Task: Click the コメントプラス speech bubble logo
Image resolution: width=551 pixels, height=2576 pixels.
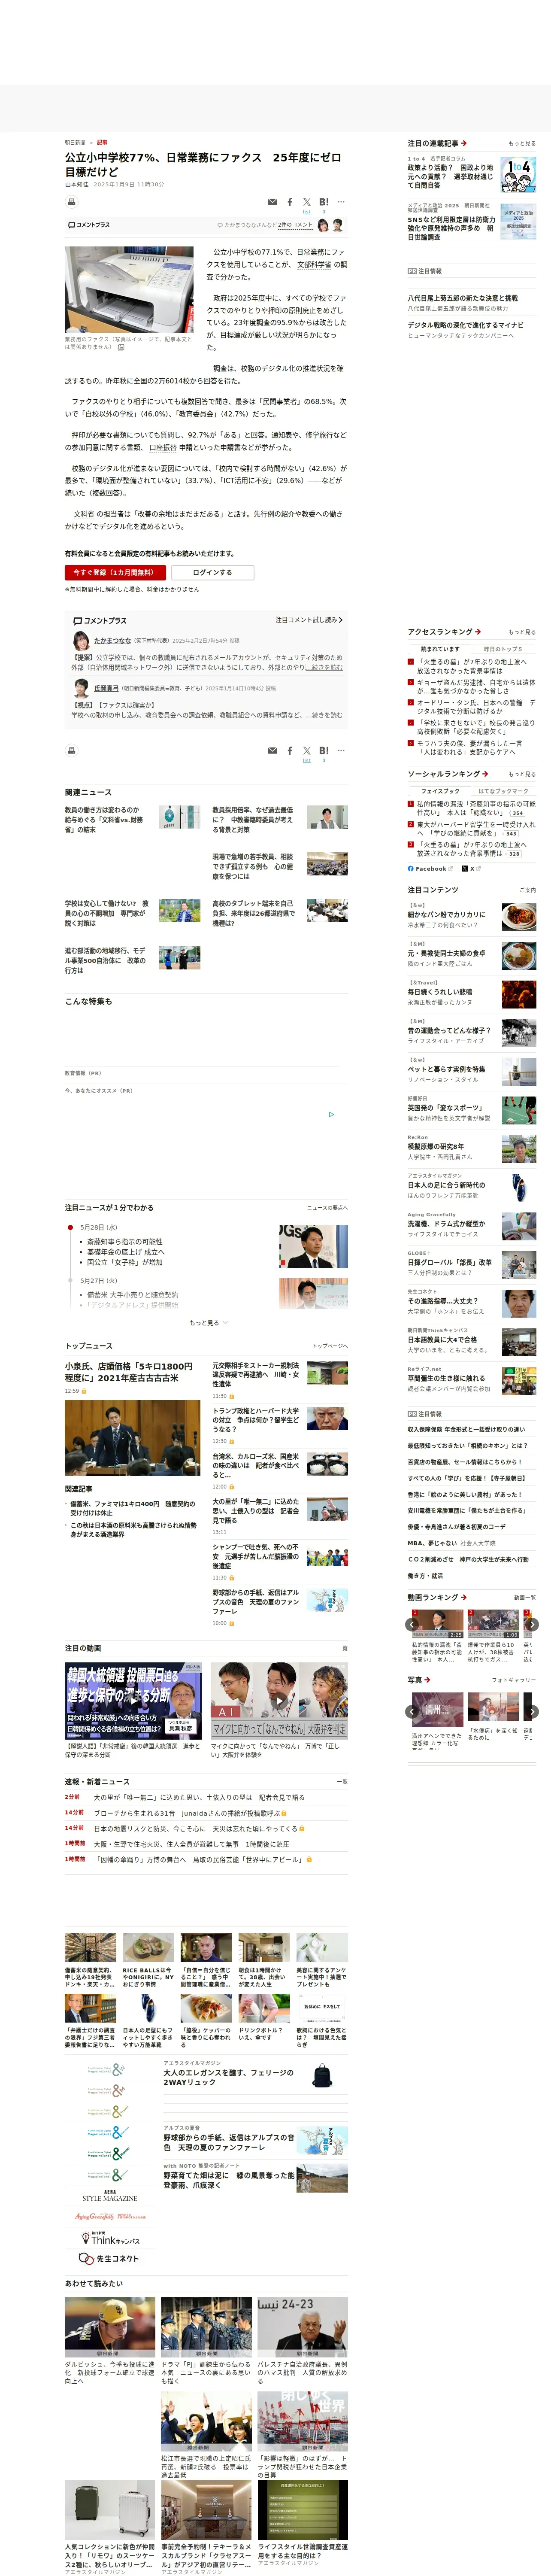Action: (x=89, y=225)
